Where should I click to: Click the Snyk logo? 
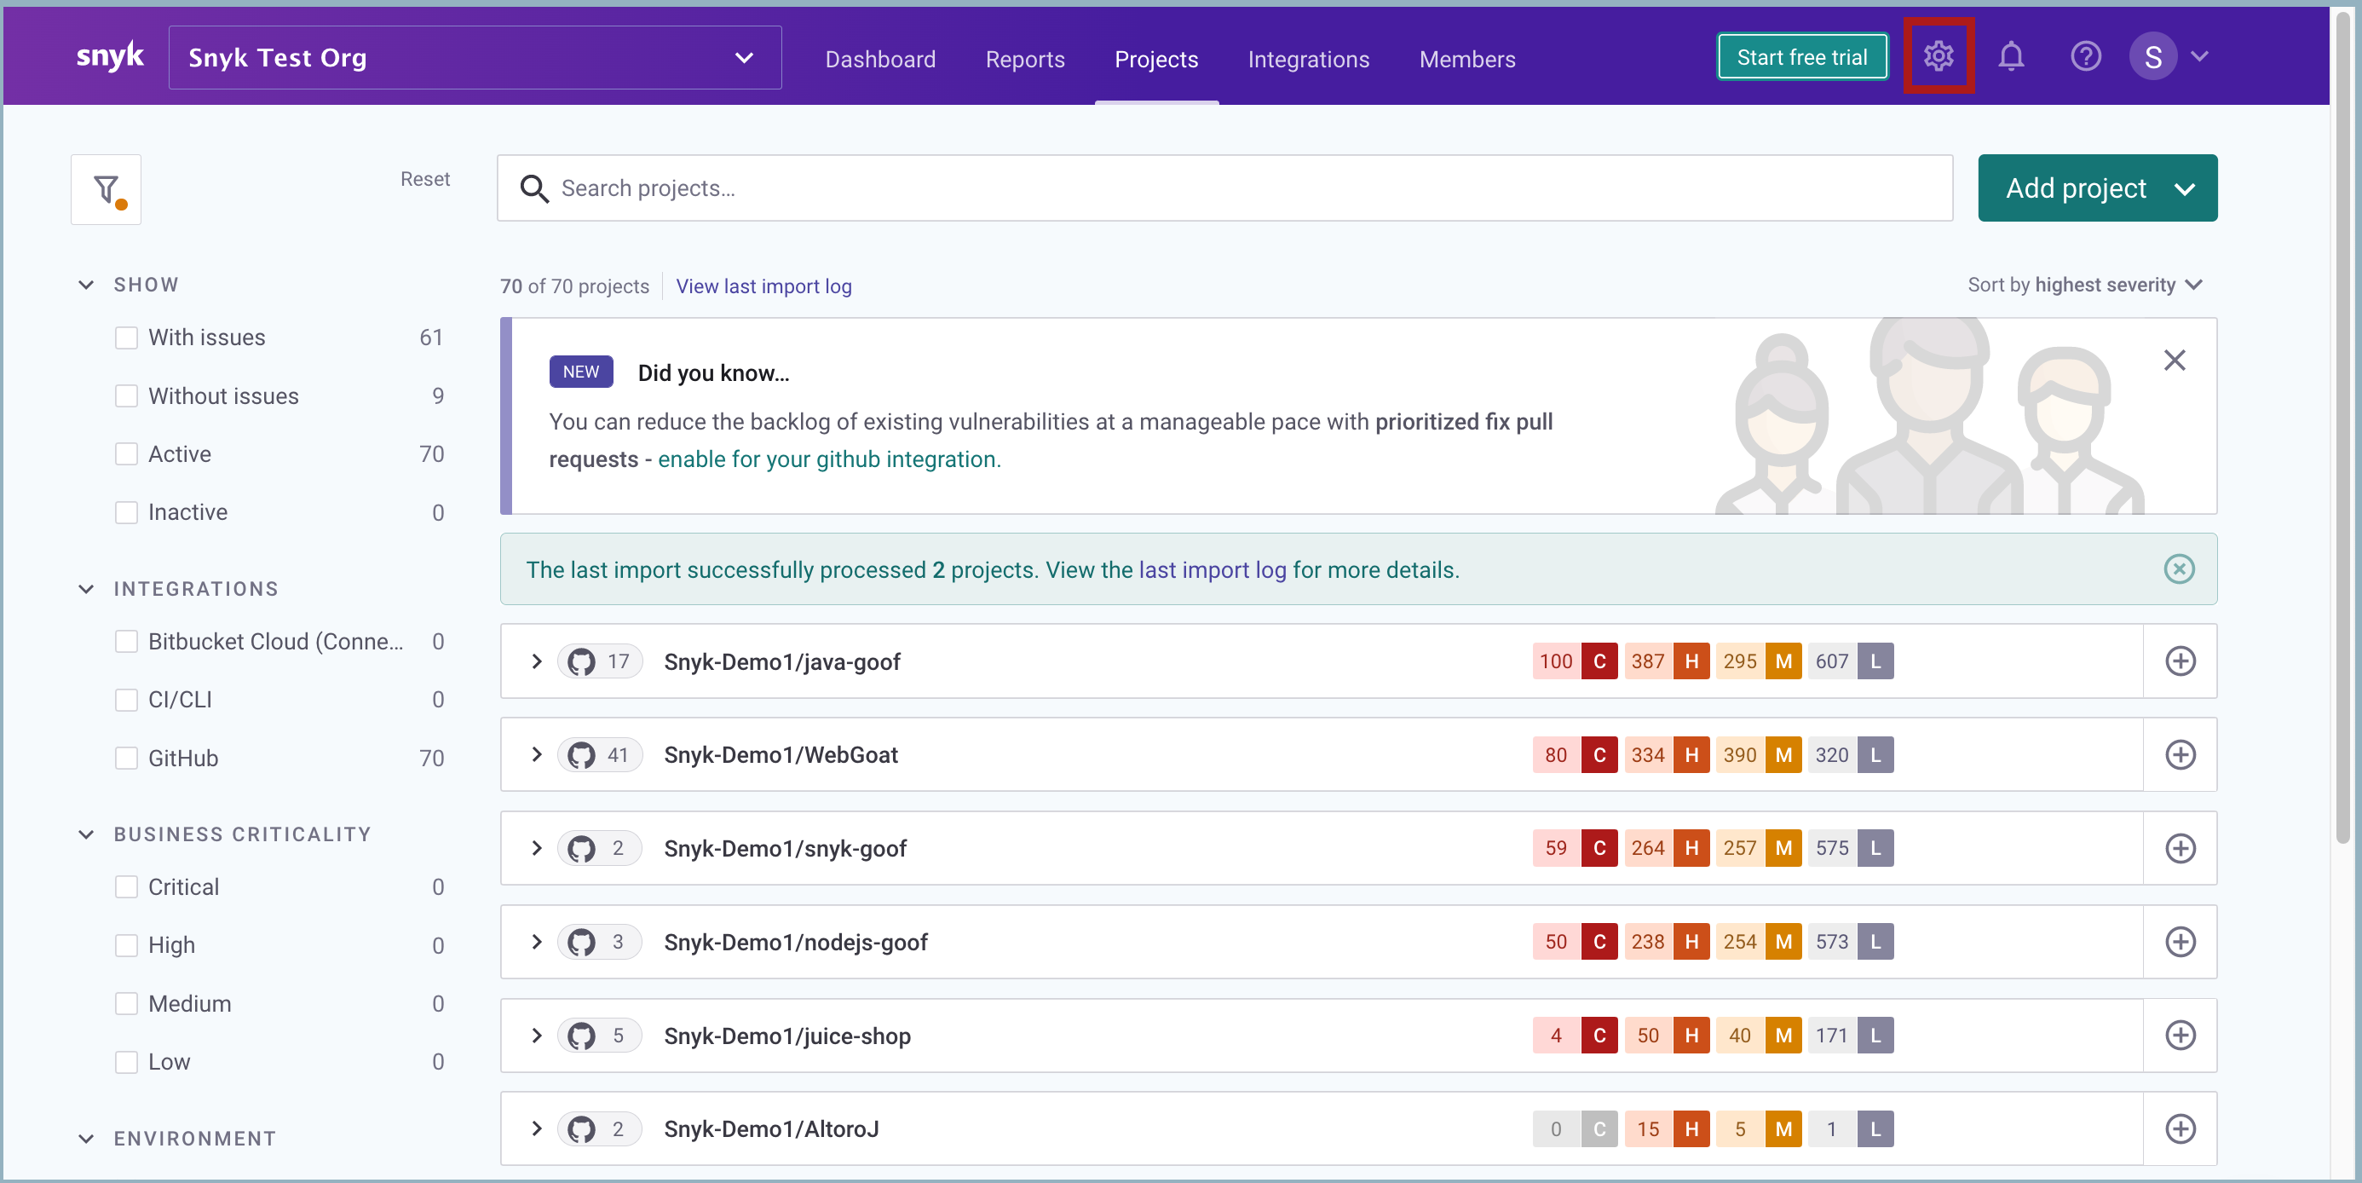pos(110,57)
